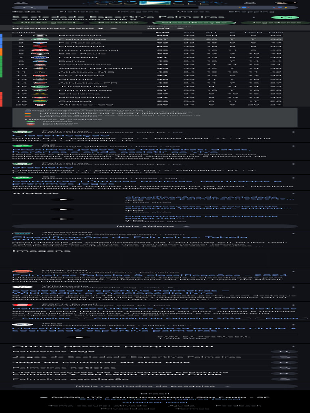Viewport: 310px width, 413px height.
Task: Play the third video in Vídeos section
Action: tap(63, 219)
